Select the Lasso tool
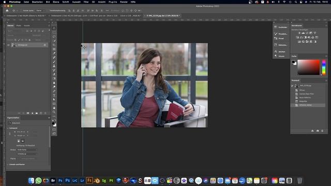 [x=54, y=37]
